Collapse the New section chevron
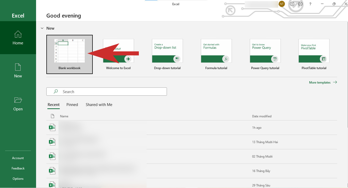Image resolution: width=348 pixels, height=188 pixels. coord(42,28)
